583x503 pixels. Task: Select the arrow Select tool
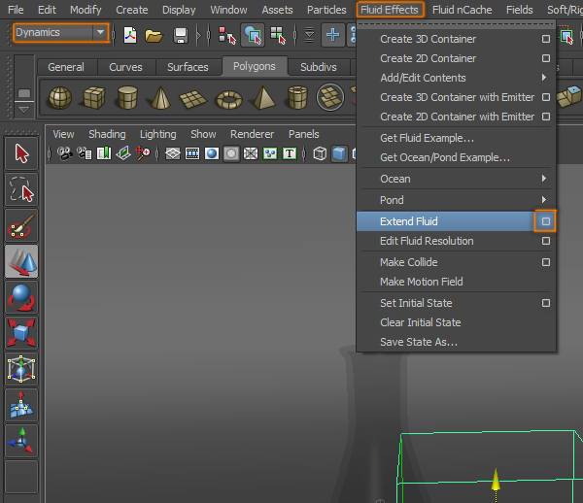coord(21,151)
